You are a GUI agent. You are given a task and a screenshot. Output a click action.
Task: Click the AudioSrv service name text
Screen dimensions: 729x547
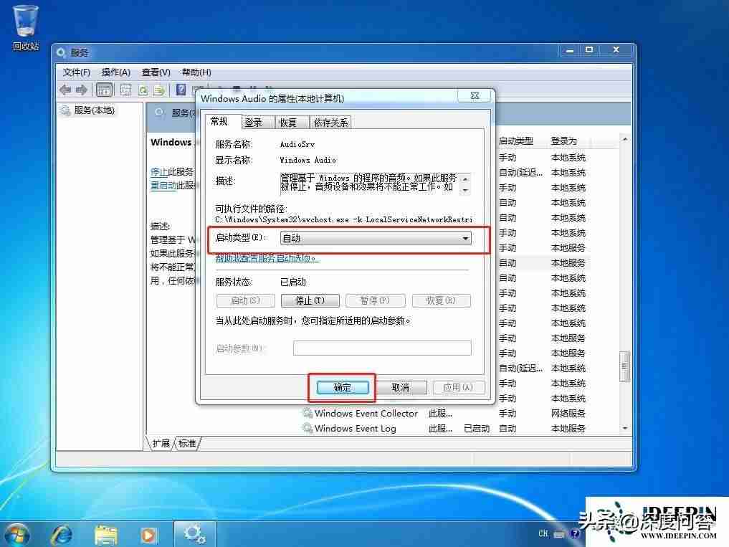pos(297,144)
